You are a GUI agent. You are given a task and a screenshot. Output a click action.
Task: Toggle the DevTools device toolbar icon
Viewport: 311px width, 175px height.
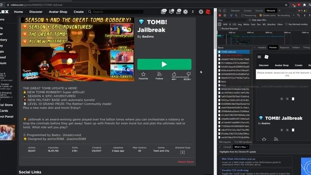coord(225,11)
